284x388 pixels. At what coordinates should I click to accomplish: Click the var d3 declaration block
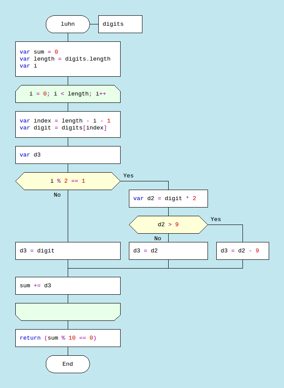pyautogui.click(x=68, y=155)
